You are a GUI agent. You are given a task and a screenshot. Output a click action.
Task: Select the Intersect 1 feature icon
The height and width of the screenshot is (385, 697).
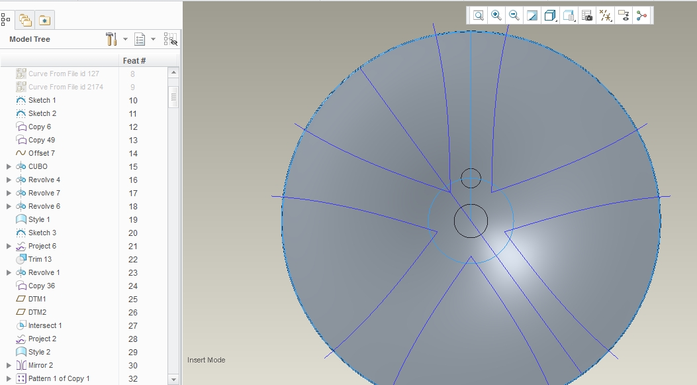pos(21,325)
